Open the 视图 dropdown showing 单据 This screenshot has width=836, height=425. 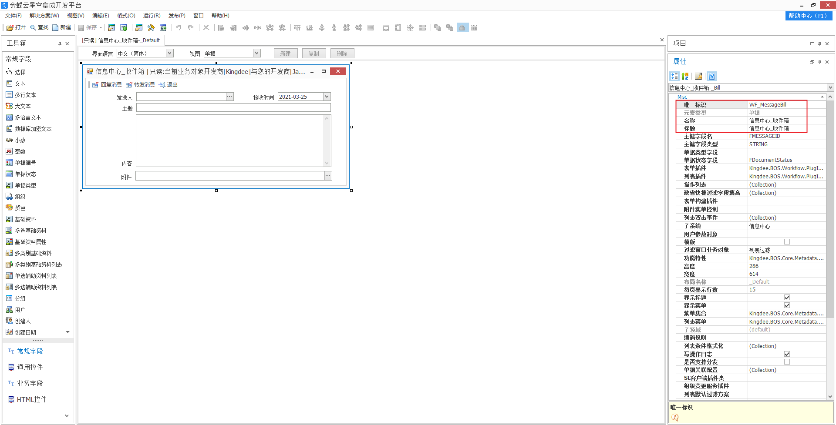pyautogui.click(x=257, y=53)
